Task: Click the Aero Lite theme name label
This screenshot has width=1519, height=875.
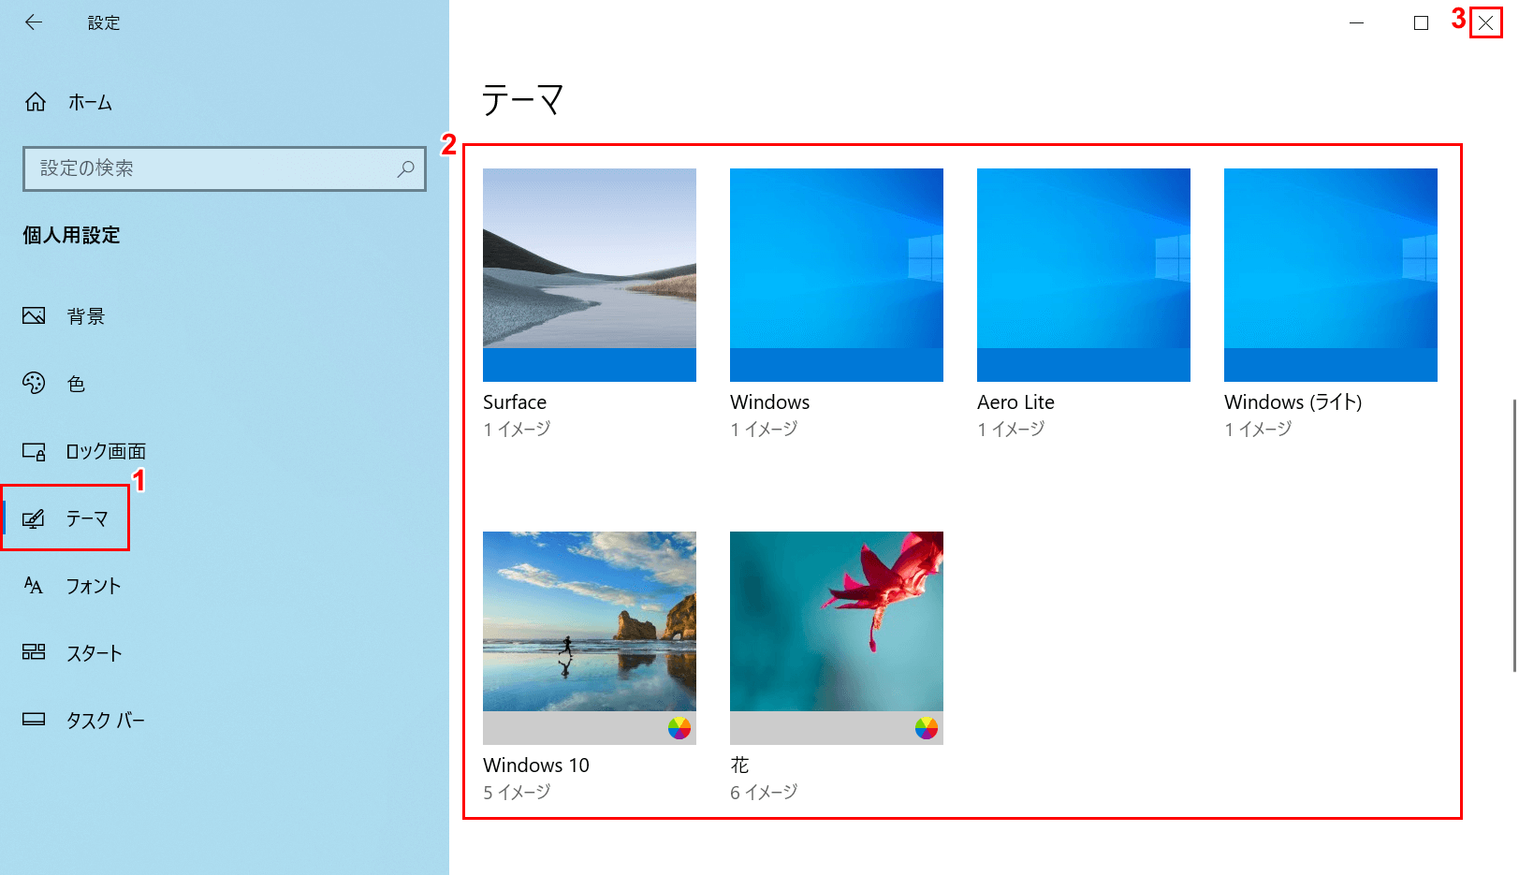Action: pyautogui.click(x=1015, y=402)
